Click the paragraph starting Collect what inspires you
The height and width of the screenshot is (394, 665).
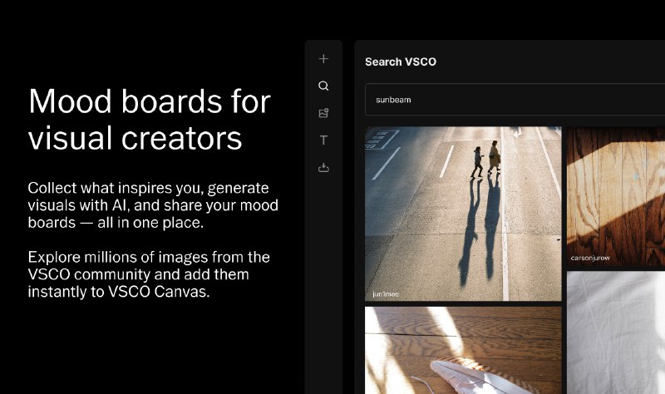click(152, 205)
